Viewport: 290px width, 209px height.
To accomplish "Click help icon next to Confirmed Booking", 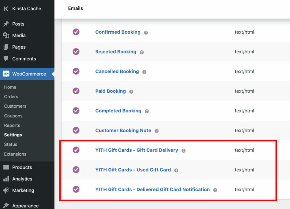I will [146, 33].
